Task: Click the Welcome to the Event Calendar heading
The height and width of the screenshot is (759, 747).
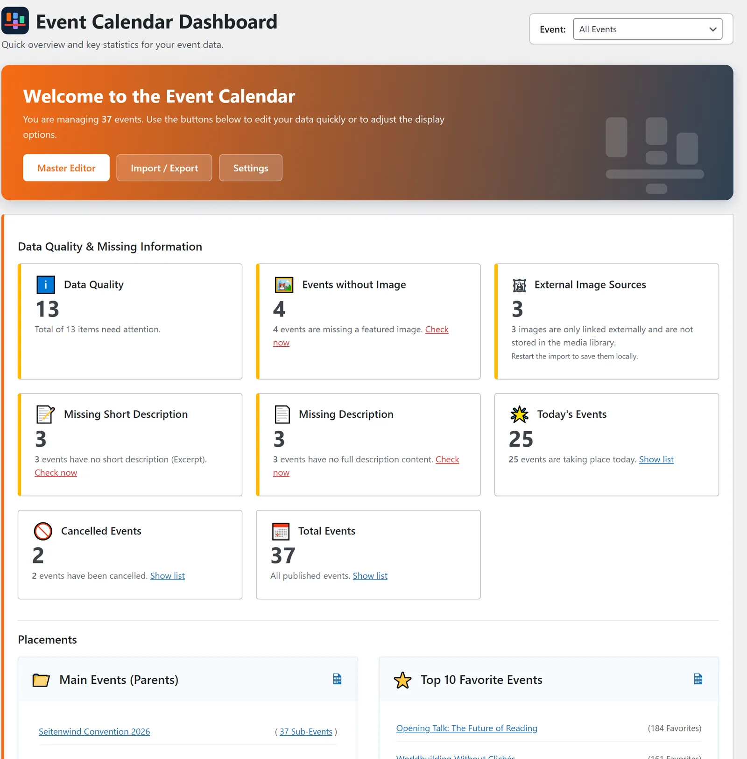Action: 159,96
